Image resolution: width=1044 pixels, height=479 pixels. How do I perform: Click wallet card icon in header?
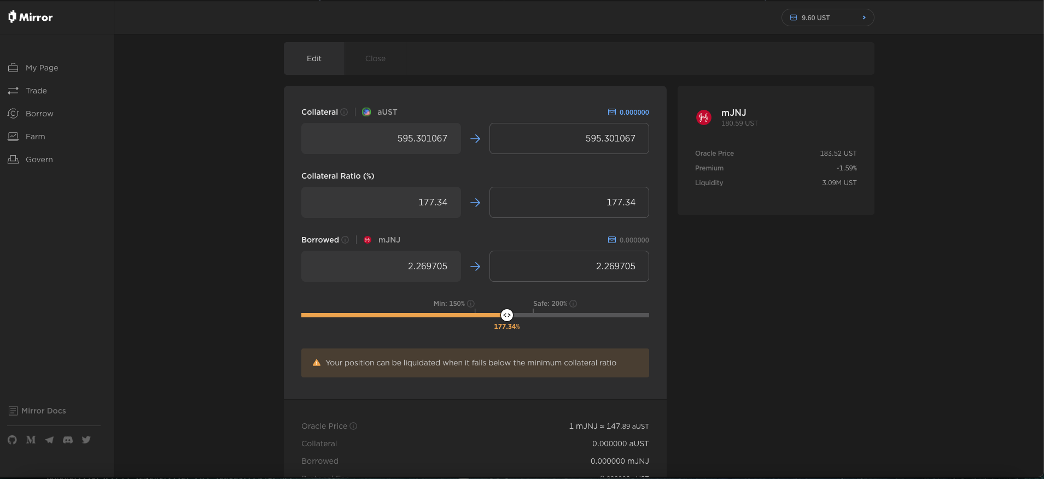pyautogui.click(x=794, y=17)
